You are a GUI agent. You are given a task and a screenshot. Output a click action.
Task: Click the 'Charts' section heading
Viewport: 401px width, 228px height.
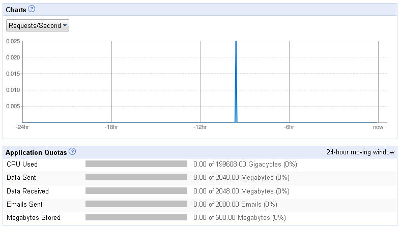pos(16,10)
